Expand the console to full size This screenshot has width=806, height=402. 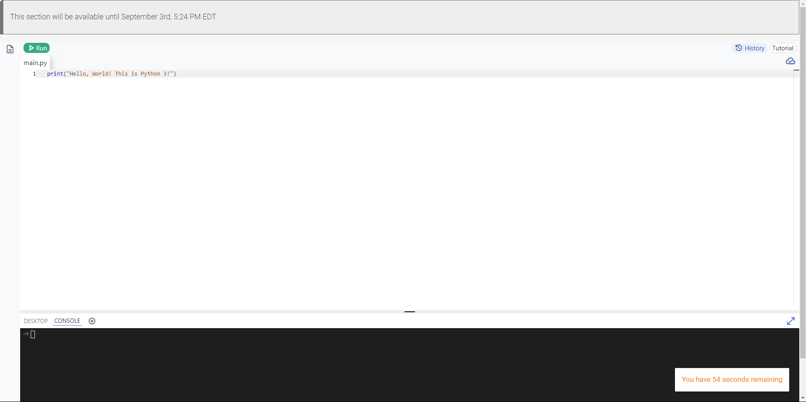[x=790, y=321]
